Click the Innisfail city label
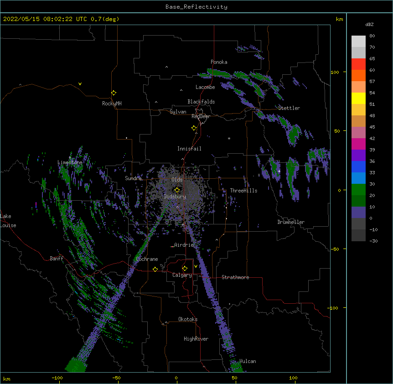 coord(189,149)
